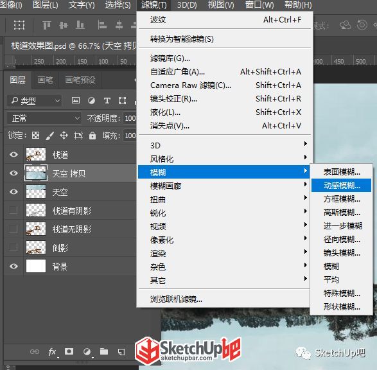Open the layer style fx icon

pyautogui.click(x=53, y=352)
